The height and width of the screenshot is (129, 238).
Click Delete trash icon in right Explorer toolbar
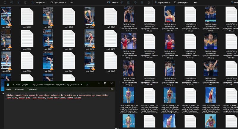click(149, 2)
